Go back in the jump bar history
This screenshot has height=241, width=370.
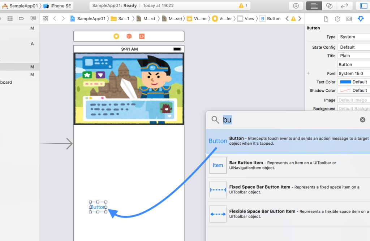click(x=55, y=19)
